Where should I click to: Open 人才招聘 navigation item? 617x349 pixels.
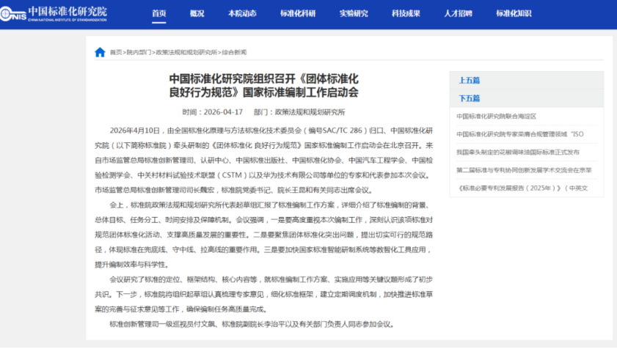(458, 14)
